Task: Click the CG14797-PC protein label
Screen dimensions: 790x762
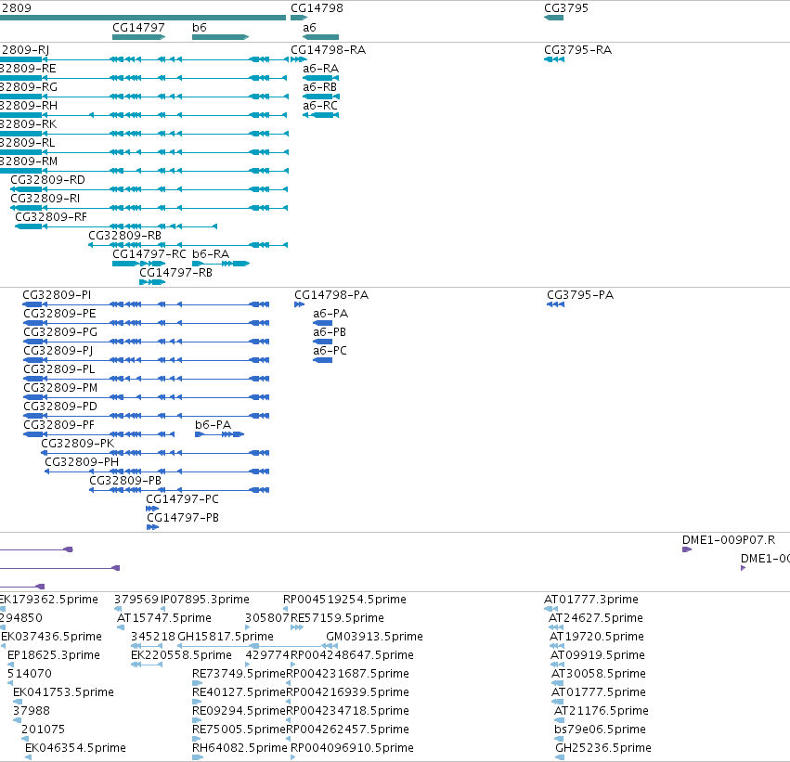Action: 182,499
